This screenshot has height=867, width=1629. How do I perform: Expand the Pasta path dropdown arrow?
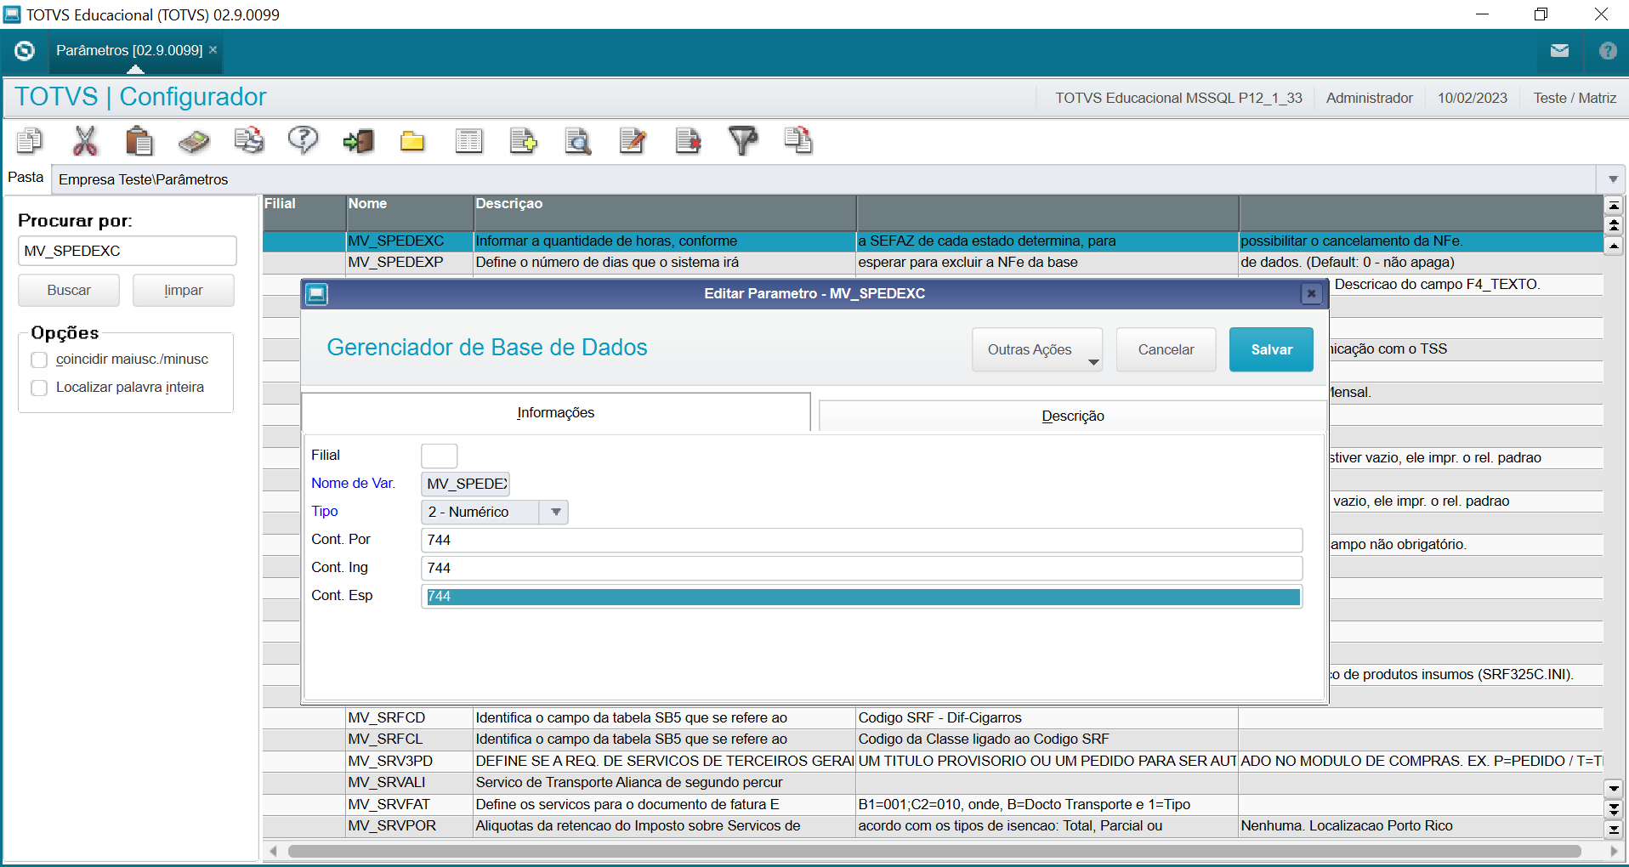click(x=1613, y=179)
